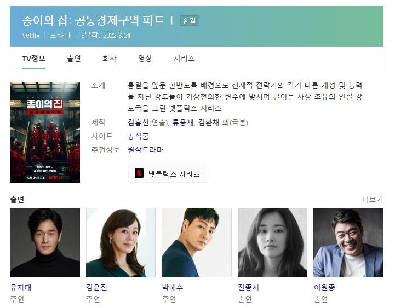Go to the 영상 tab
Screen dimensions: 395x308
click(145, 59)
